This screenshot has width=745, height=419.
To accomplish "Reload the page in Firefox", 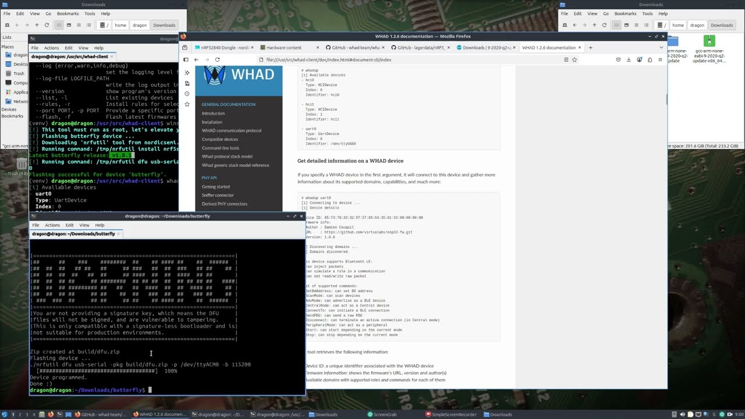I will point(217,59).
